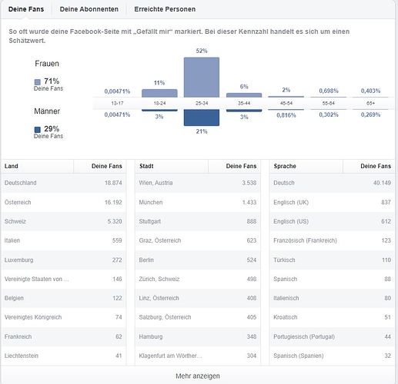Click the 6% women bar for 35-44
Image resolution: width=398 pixels, height=384 pixels.
[x=244, y=95]
